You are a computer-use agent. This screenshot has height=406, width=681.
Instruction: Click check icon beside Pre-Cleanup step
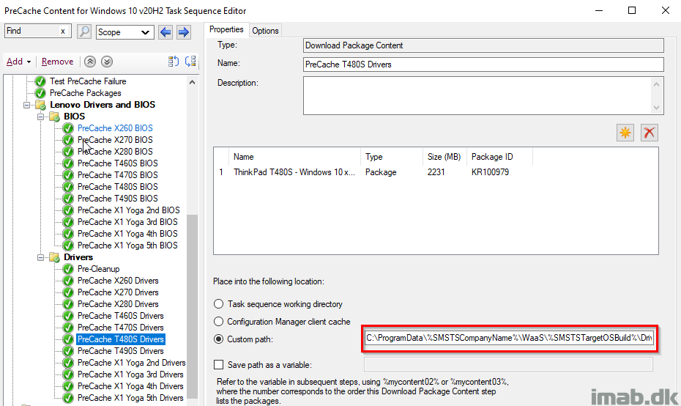pyautogui.click(x=68, y=269)
